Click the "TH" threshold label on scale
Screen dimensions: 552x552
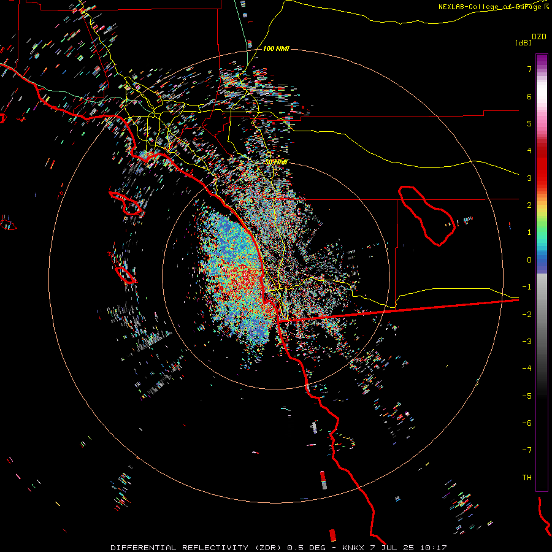click(527, 477)
